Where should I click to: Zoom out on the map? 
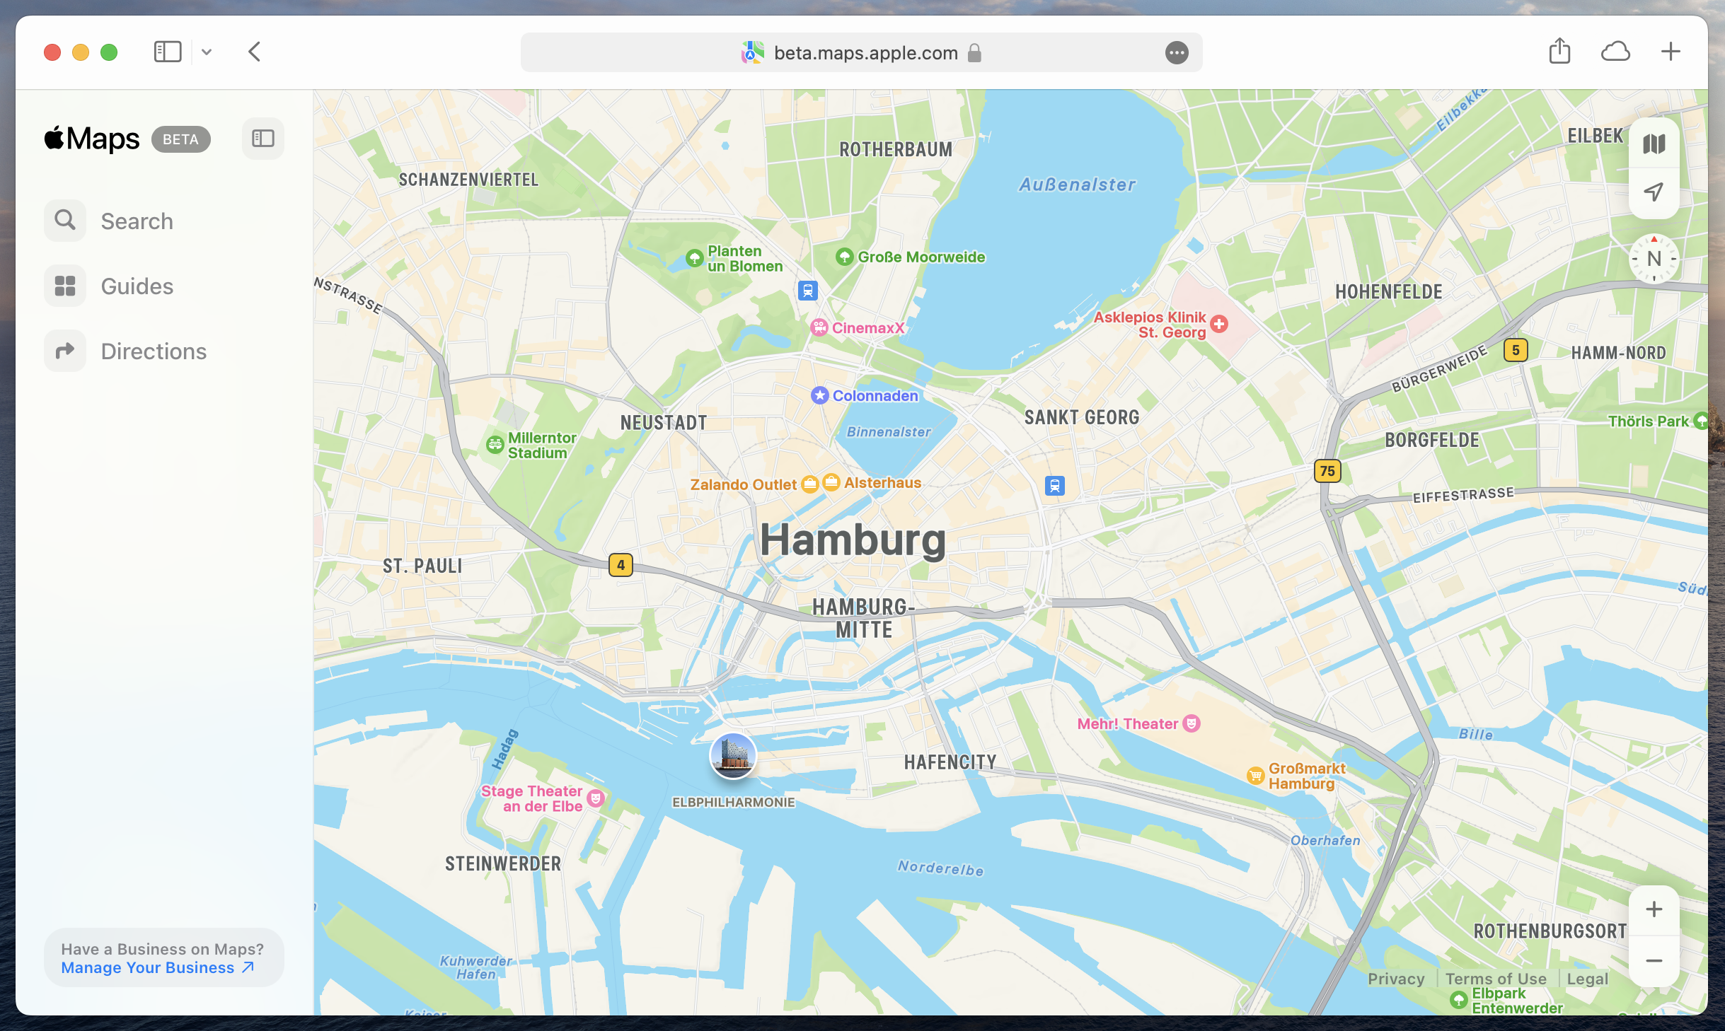point(1654,960)
